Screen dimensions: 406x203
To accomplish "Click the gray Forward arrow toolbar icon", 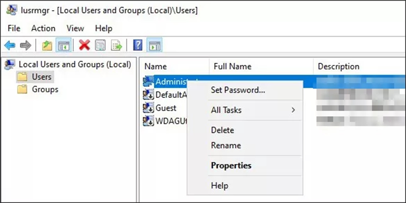I will [x=25, y=46].
